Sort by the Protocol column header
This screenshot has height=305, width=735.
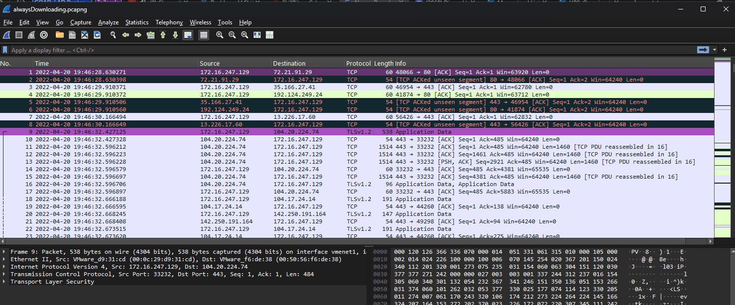359,63
